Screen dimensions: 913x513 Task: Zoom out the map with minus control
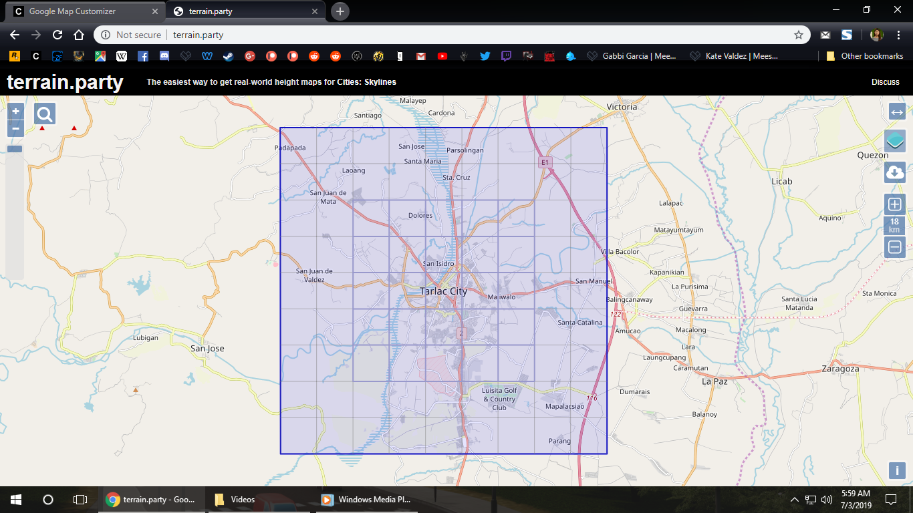tap(15, 128)
